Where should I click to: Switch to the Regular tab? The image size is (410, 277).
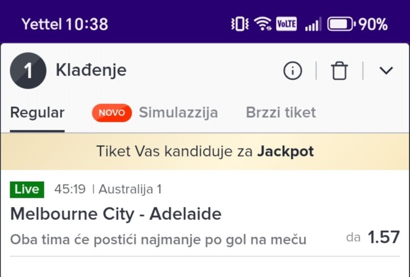(x=37, y=113)
